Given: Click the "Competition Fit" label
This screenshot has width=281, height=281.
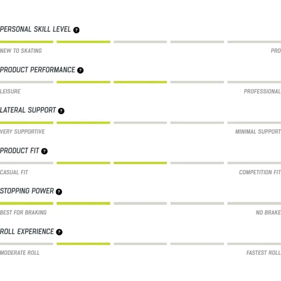Looking at the screenshot, I should 259,172.
